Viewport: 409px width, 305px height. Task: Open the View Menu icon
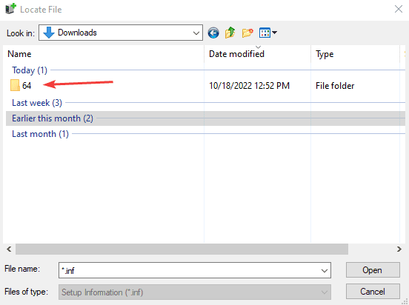[265, 33]
